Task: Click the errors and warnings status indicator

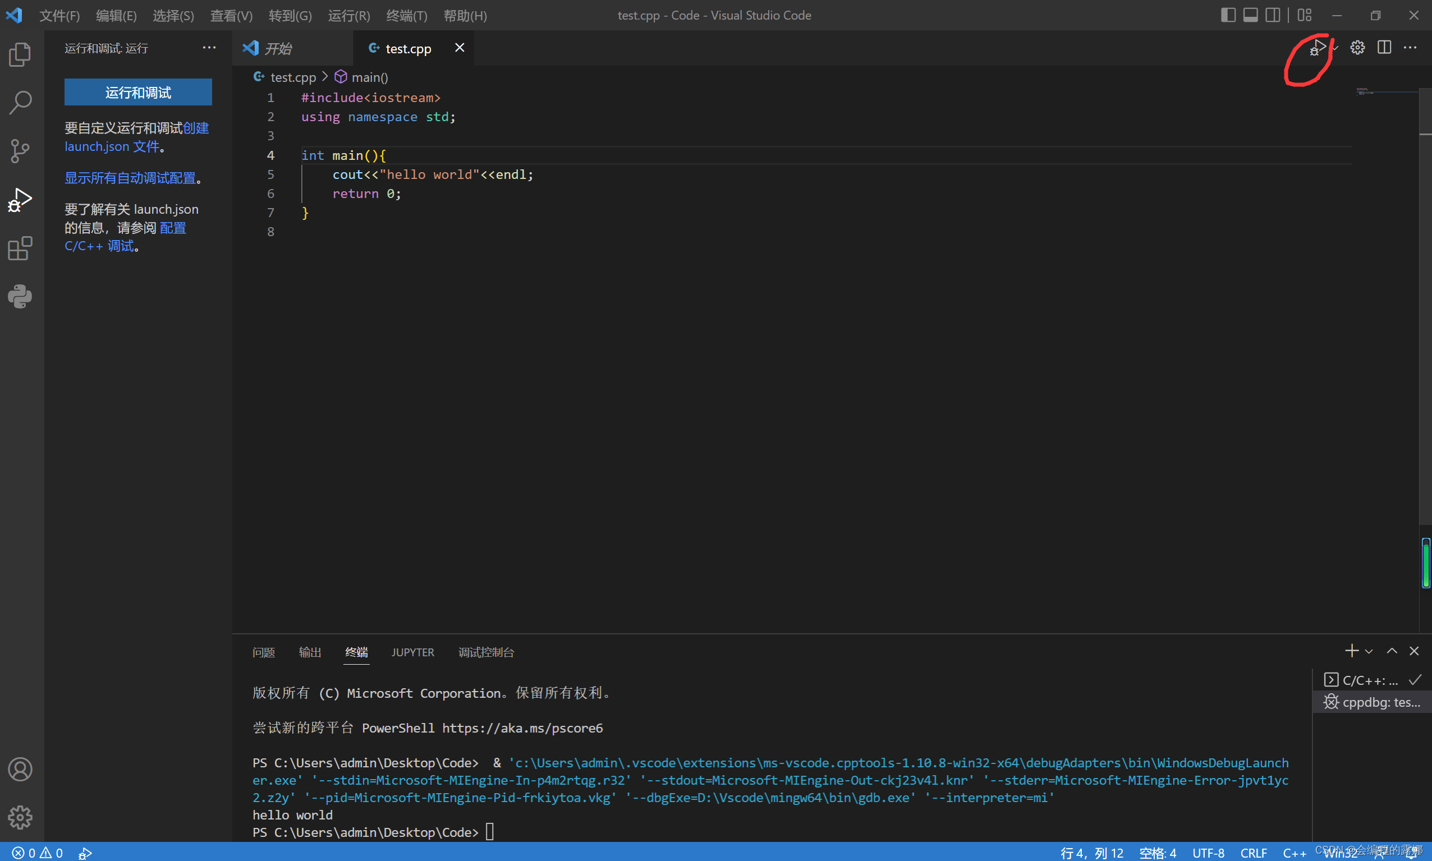Action: point(38,852)
